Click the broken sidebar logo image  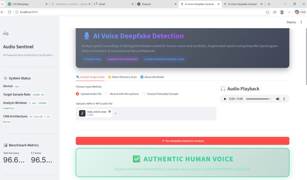[6, 33]
